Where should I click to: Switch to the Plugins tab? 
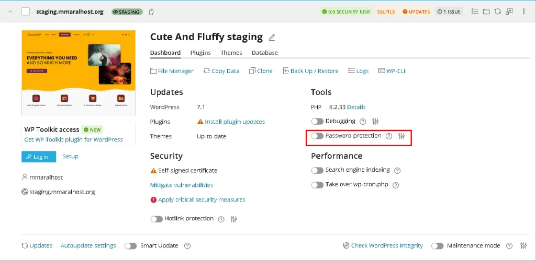click(x=200, y=53)
